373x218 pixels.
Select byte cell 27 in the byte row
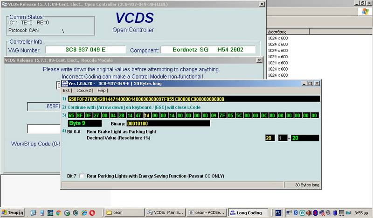point(97,116)
